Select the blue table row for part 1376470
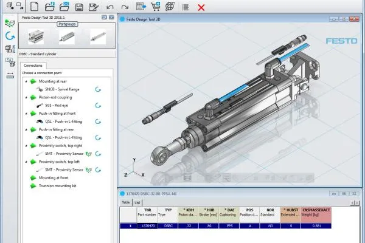Viewport: 365px width, 243px height. coord(225,226)
